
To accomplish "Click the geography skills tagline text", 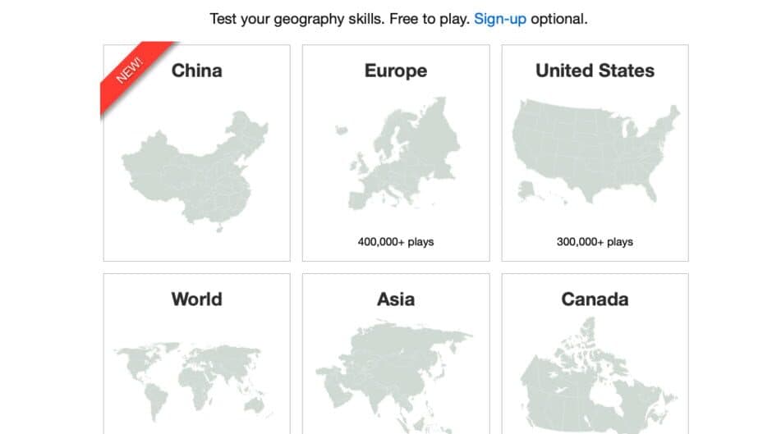I will pyautogui.click(x=339, y=19).
